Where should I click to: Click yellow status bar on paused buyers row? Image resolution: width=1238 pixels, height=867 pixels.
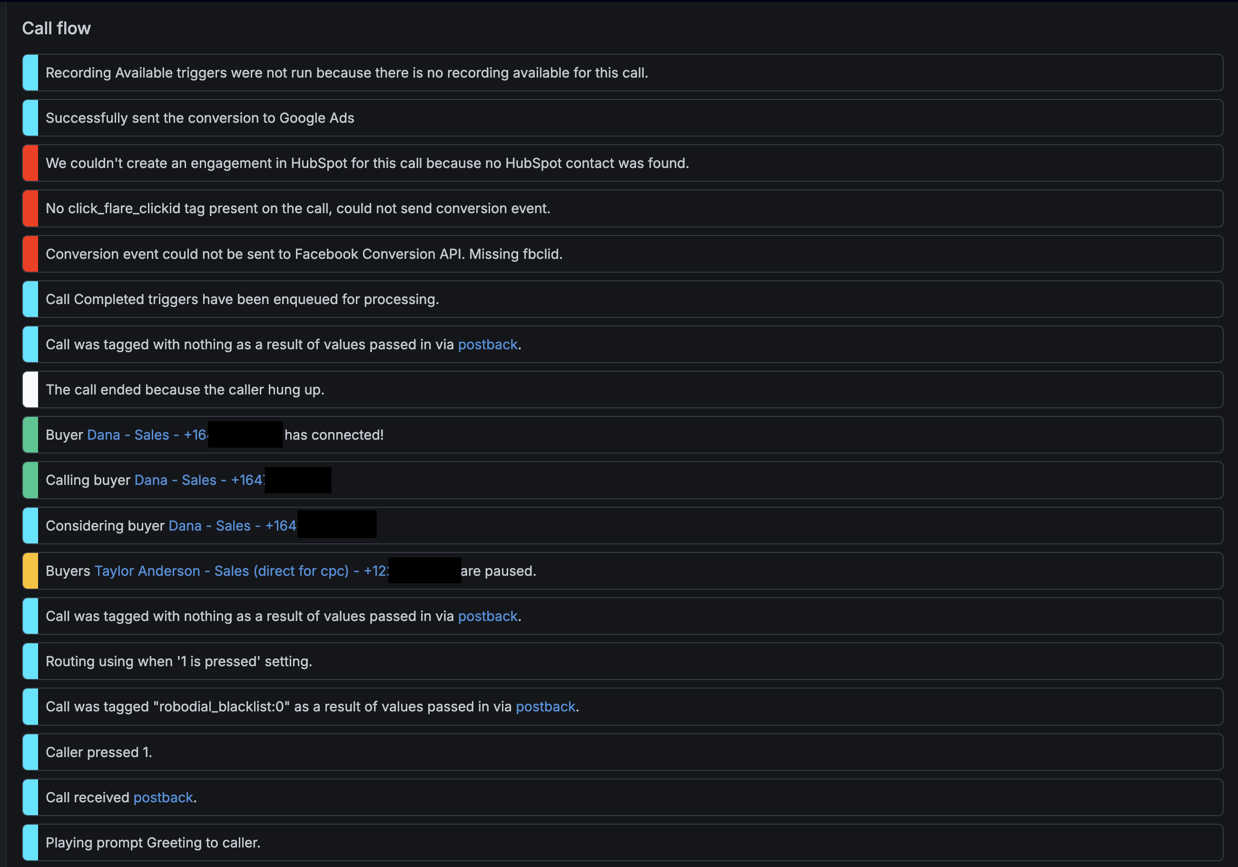[31, 571]
